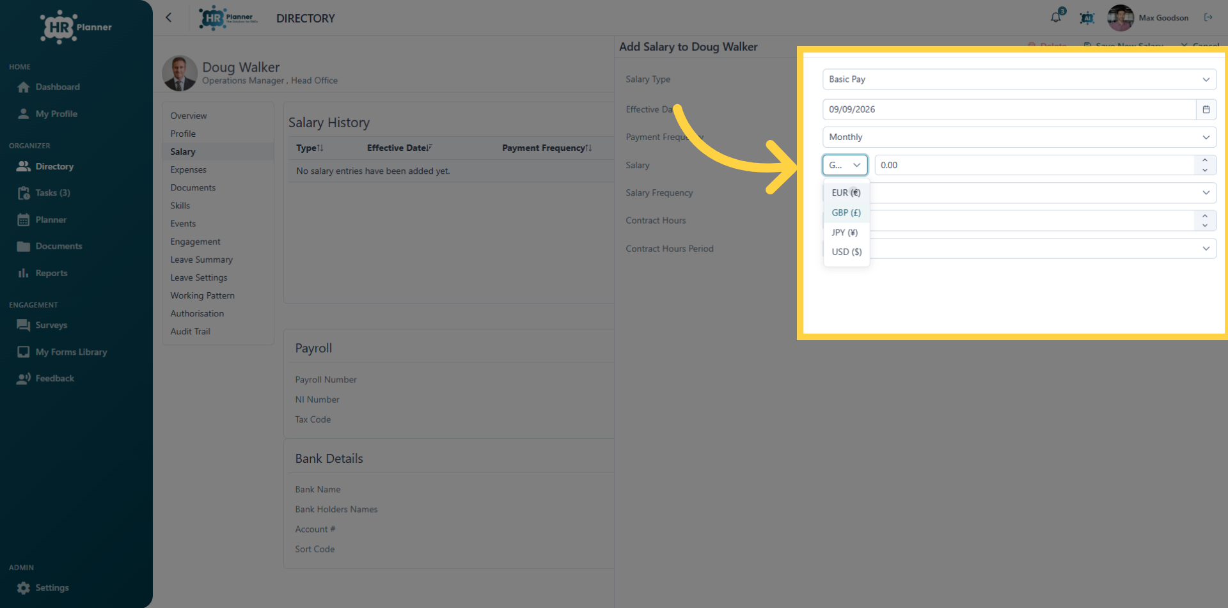The height and width of the screenshot is (608, 1228).
Task: Go to My Profile in sidebar
Action: (56, 114)
